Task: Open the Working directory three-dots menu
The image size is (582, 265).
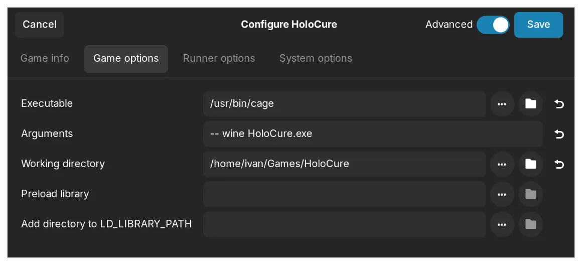Action: click(x=502, y=164)
